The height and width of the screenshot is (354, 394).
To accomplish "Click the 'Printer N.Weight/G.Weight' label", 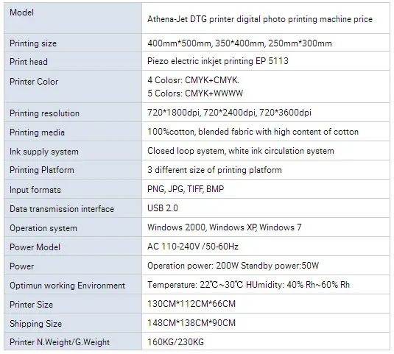I will click(60, 342).
